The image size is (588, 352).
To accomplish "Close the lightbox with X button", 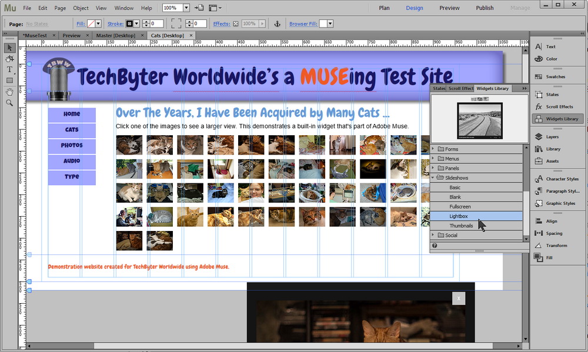I will [x=459, y=299].
